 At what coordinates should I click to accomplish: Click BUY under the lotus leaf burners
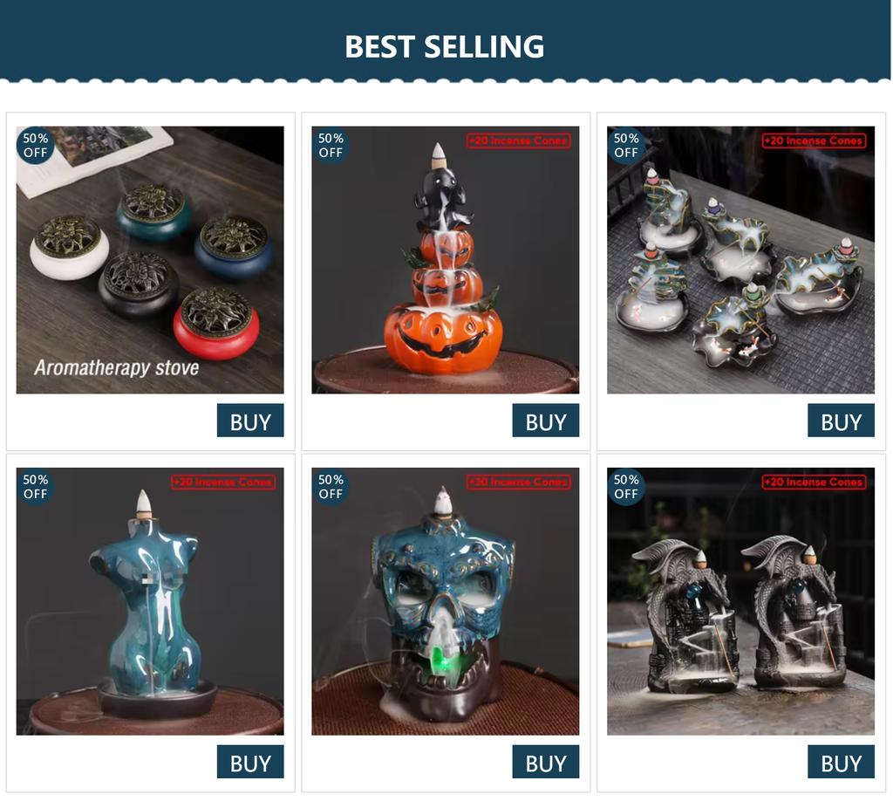[x=842, y=421]
